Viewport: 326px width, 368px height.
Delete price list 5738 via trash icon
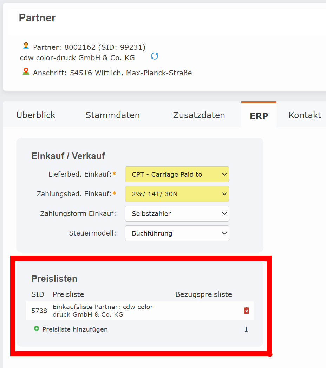coord(246,311)
